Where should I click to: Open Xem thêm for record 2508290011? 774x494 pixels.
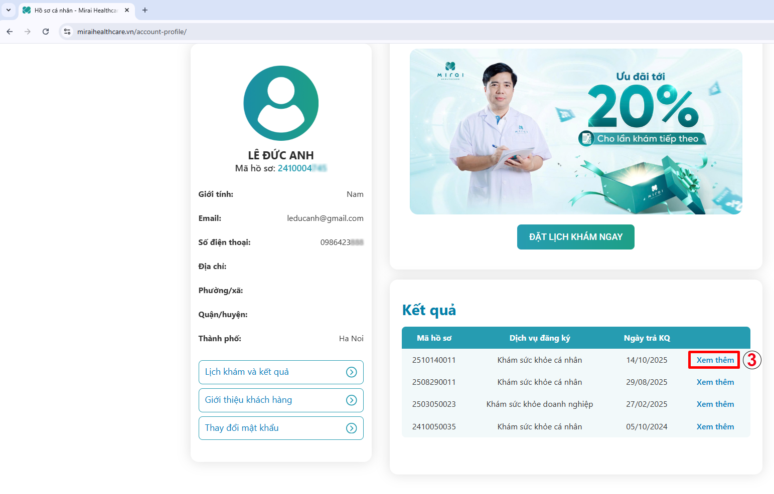715,382
